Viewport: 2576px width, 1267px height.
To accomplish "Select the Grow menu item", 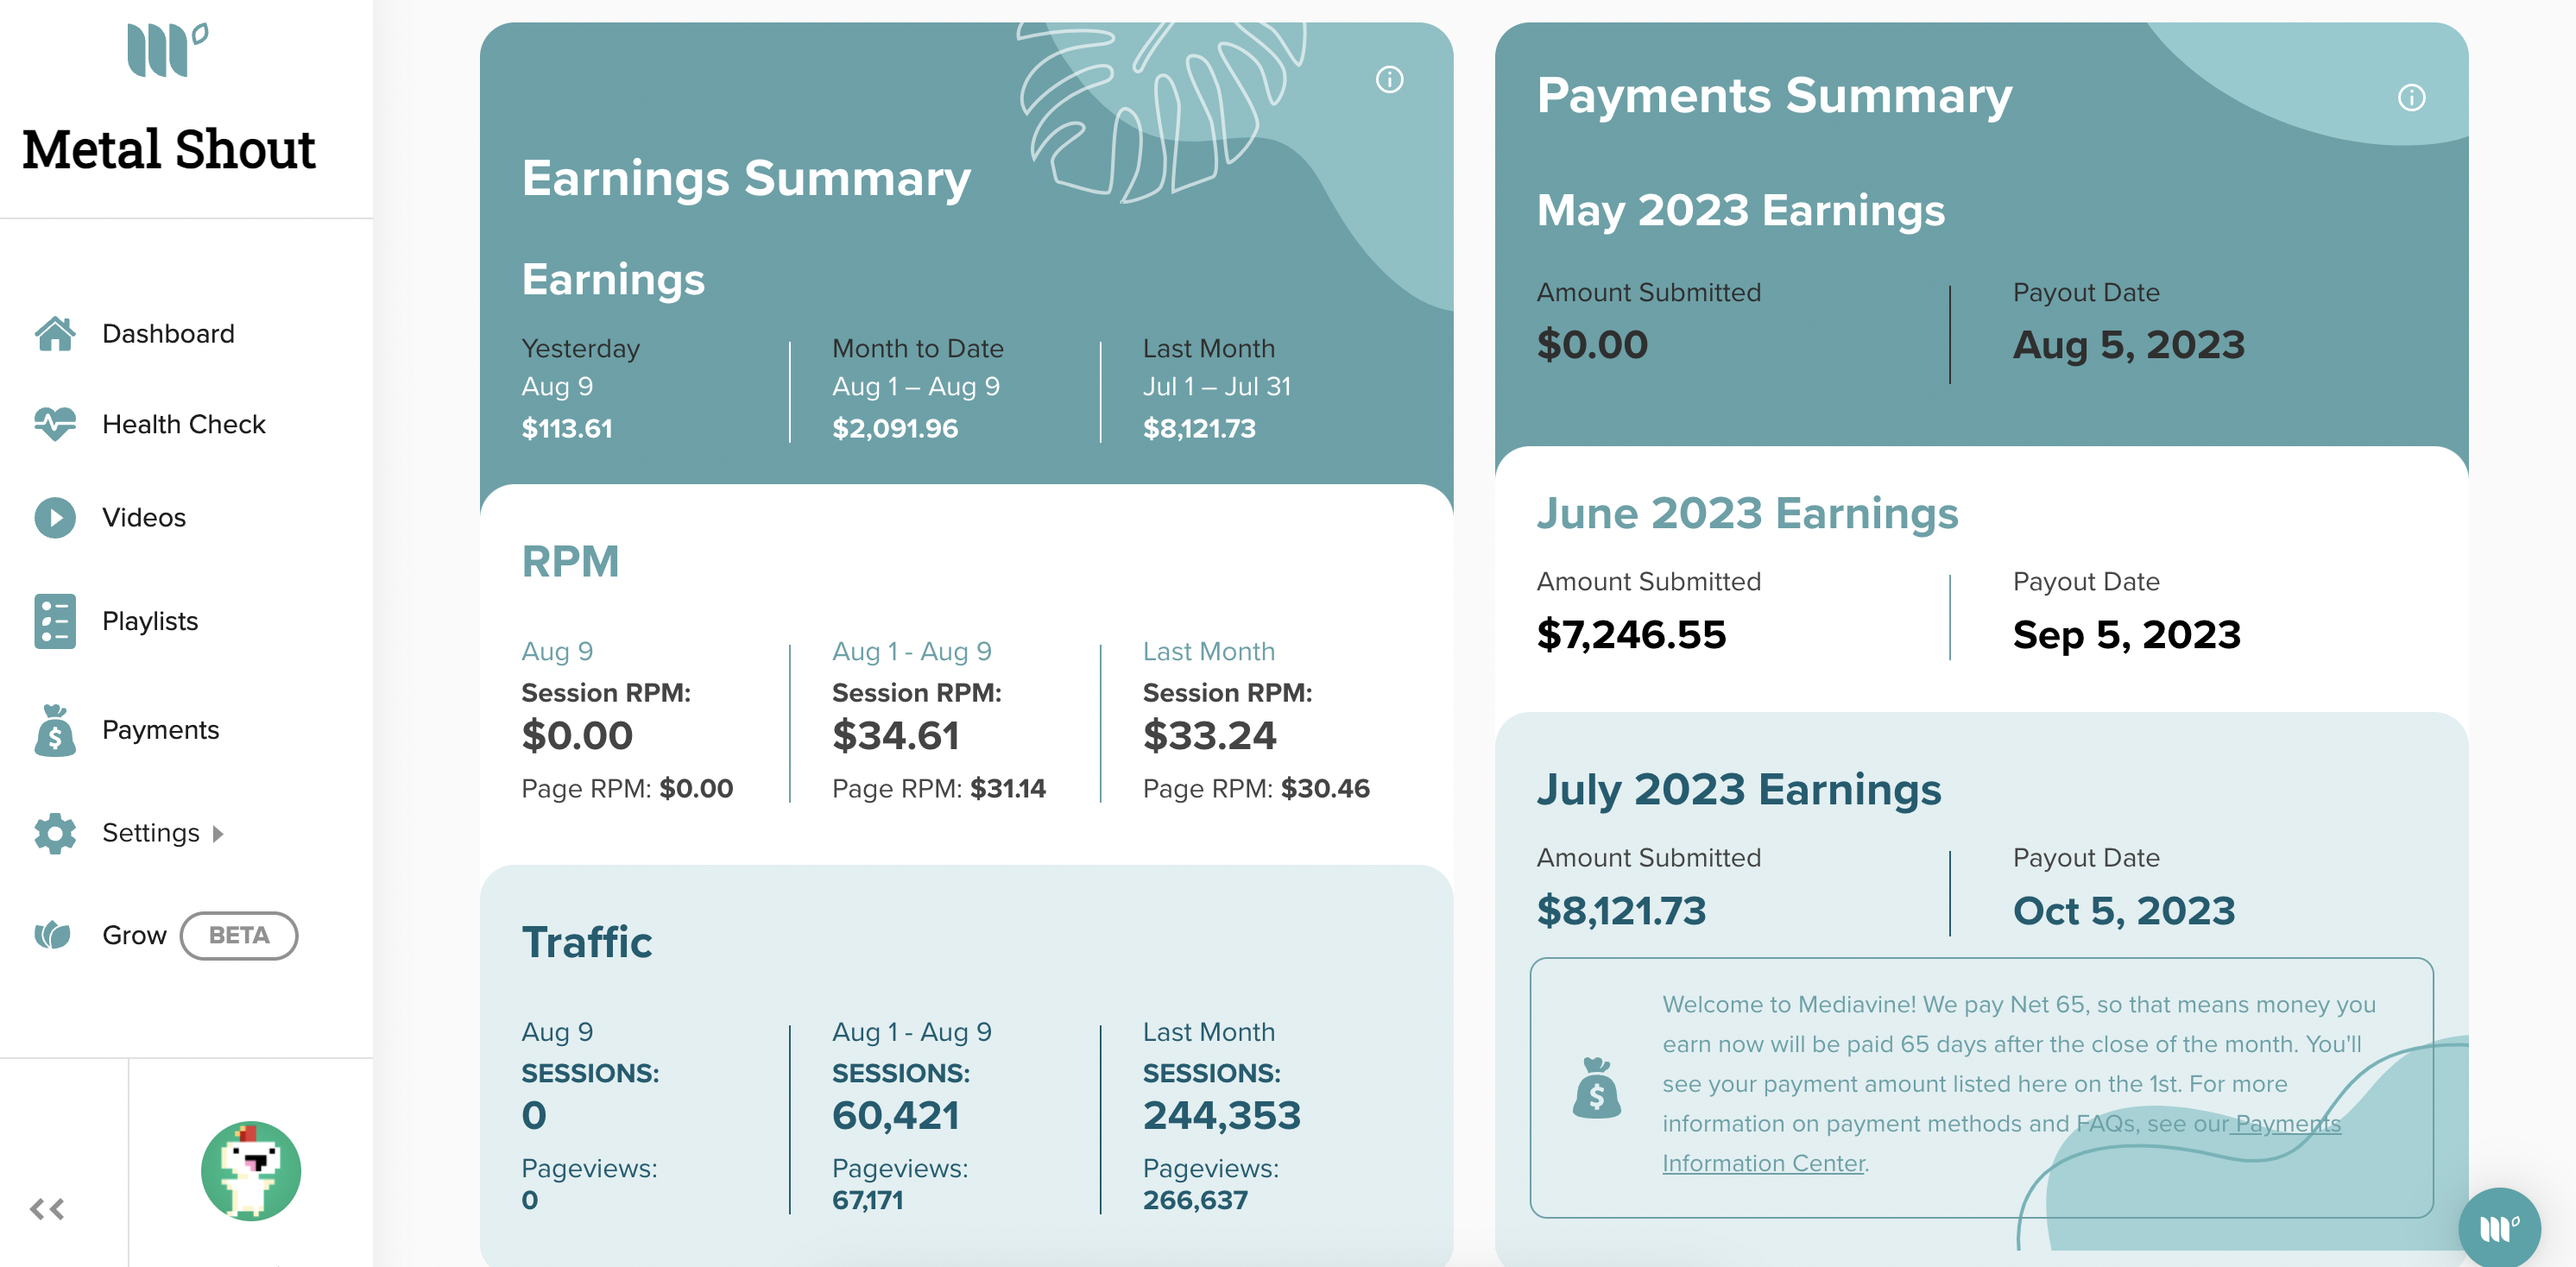I will [134, 935].
